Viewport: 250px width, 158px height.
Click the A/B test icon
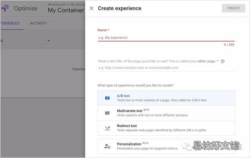pyautogui.click(x=107, y=98)
